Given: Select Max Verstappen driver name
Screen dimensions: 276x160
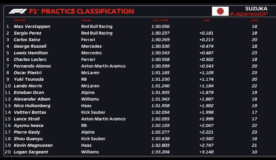Looking at the screenshot, I should pyautogui.click(x=32, y=26).
